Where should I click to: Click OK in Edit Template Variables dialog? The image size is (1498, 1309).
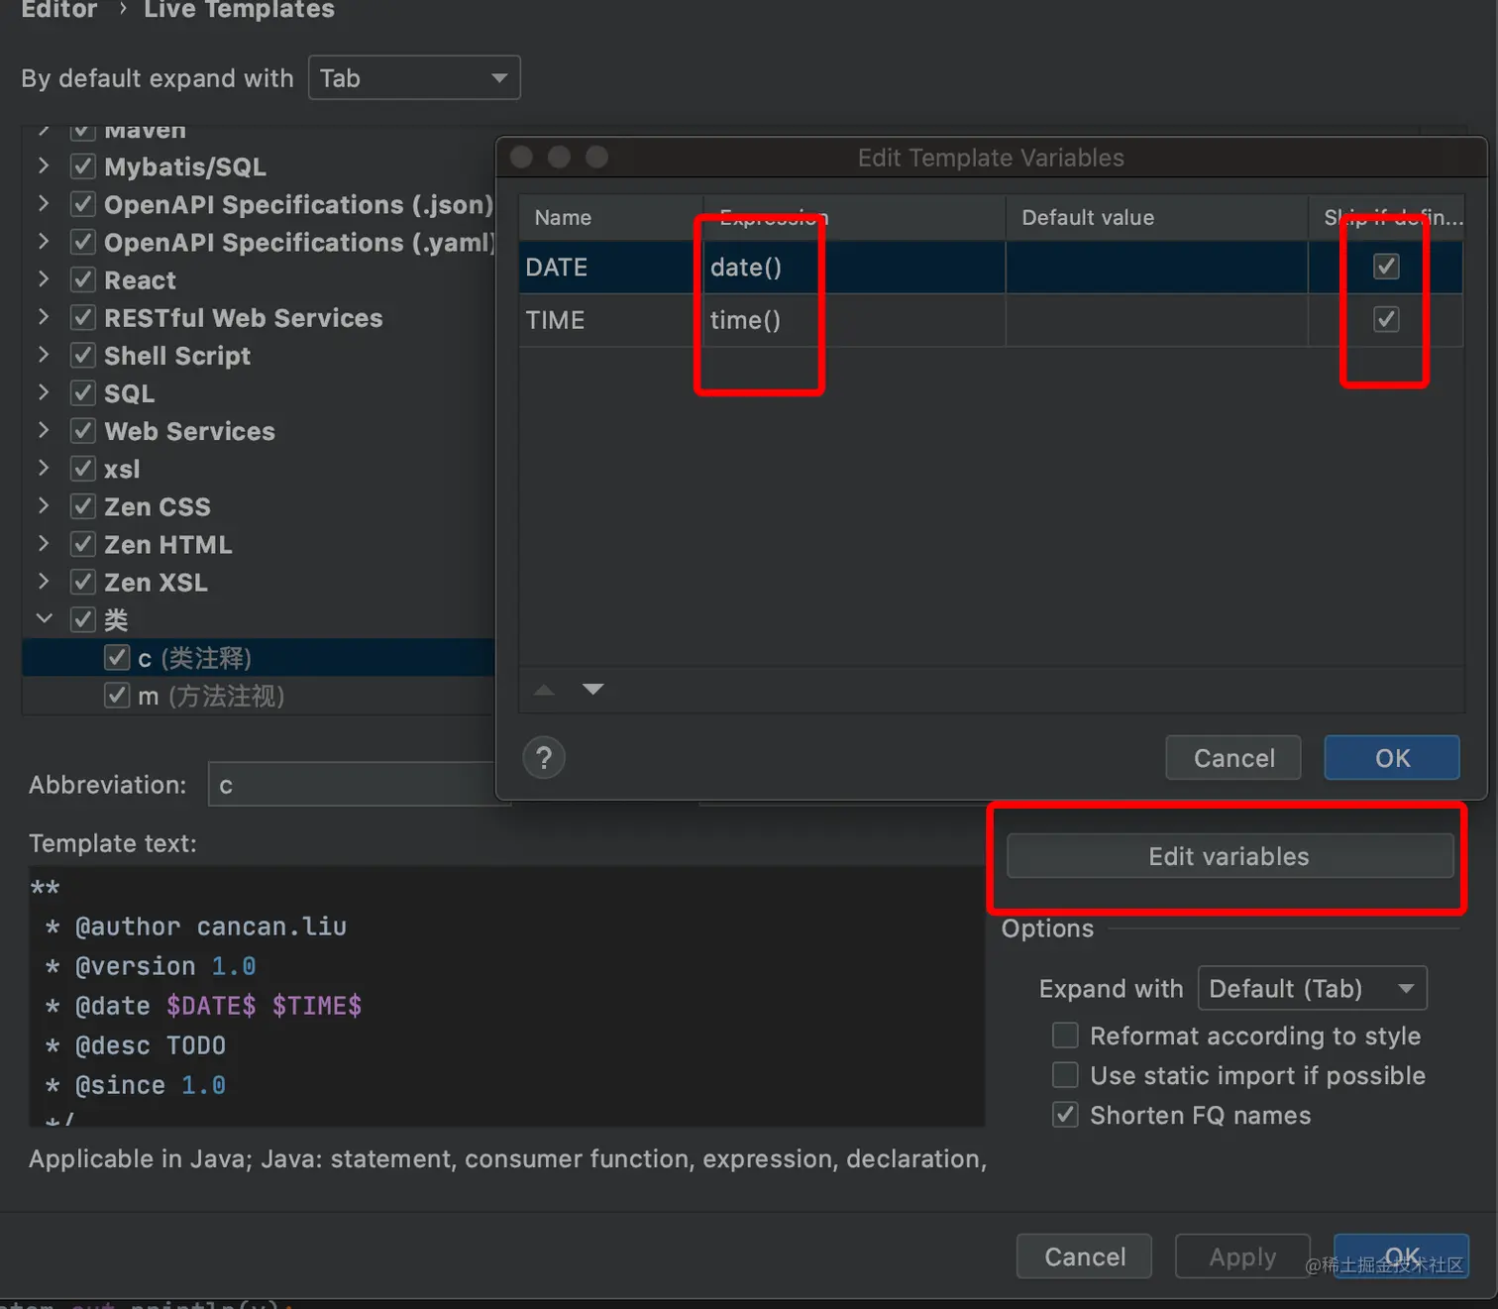tap(1392, 758)
